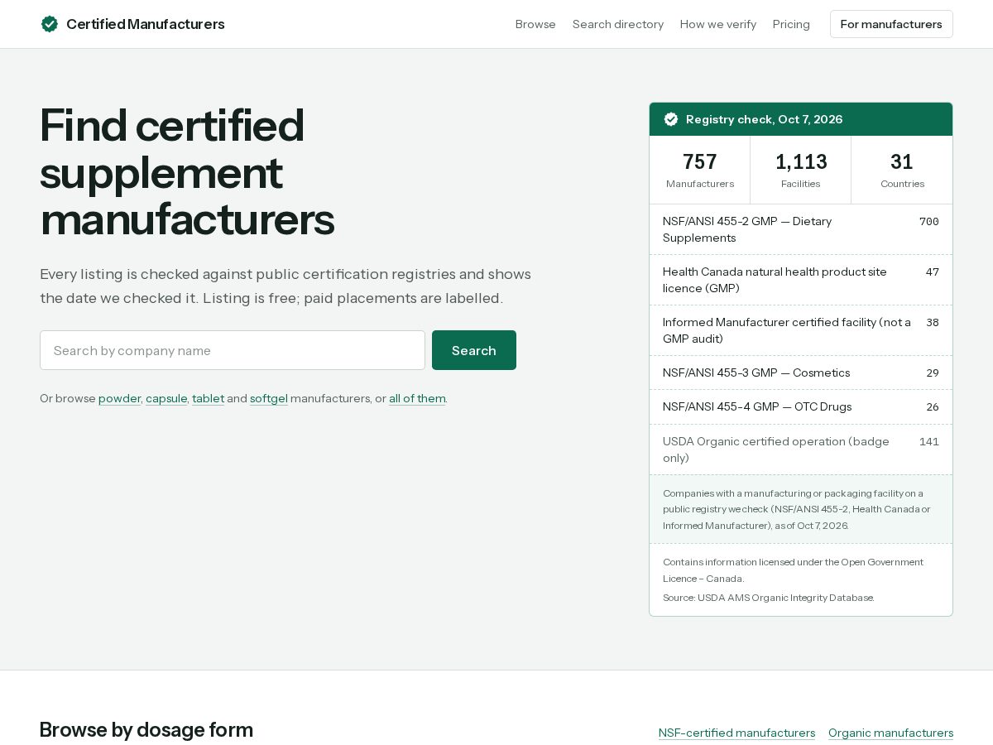This screenshot has width=993, height=745.
Task: Click the count 47 for Health Canada
Action: pos(932,272)
